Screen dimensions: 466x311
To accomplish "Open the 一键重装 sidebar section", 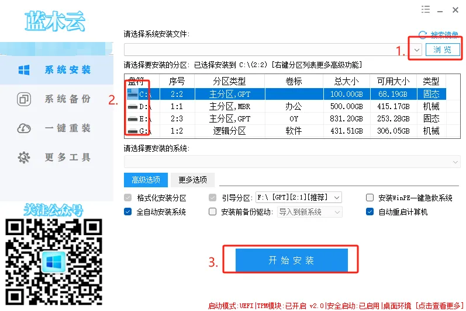I will tap(57, 128).
